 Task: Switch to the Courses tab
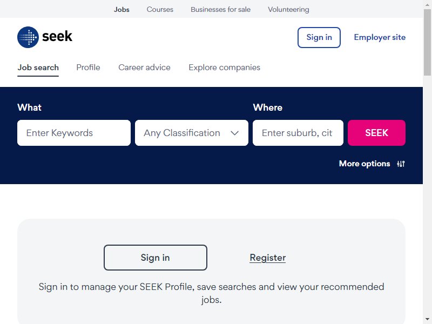click(160, 9)
